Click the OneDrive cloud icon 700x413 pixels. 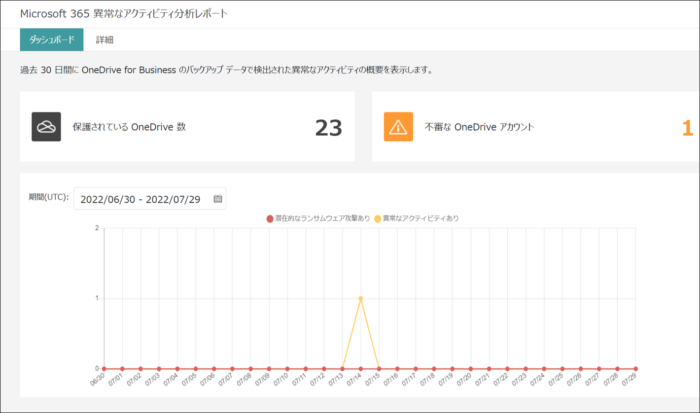[46, 127]
